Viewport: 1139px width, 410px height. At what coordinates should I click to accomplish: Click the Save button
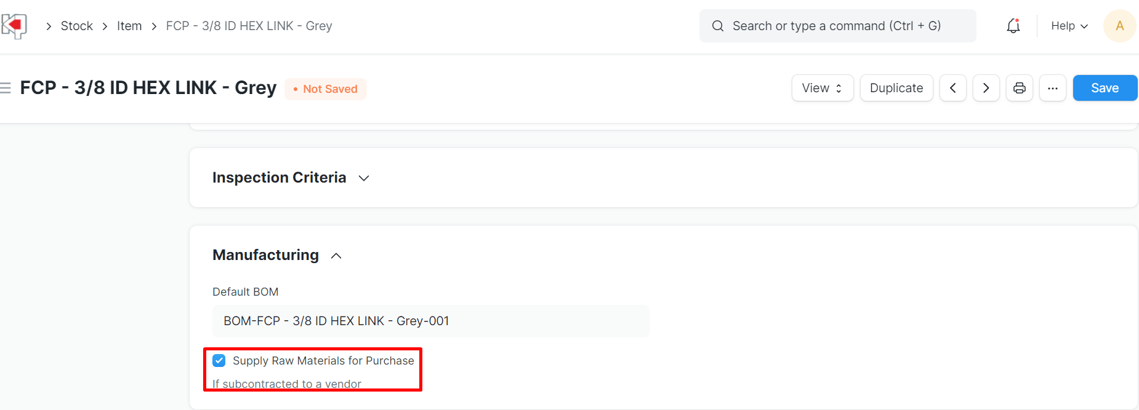click(x=1105, y=88)
